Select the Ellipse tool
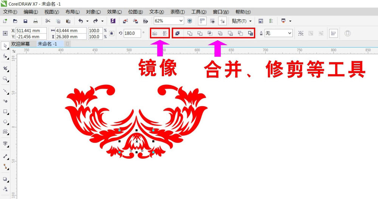Image resolution: width=378 pixels, height=199 pixels. click(x=5, y=121)
